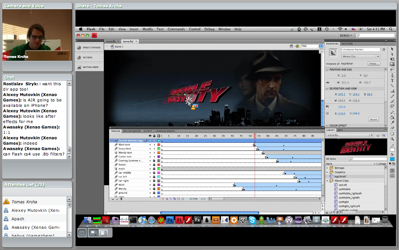Toggle all layers visibility eye header
This screenshot has height=250, width=399.
pyautogui.click(x=150, y=136)
